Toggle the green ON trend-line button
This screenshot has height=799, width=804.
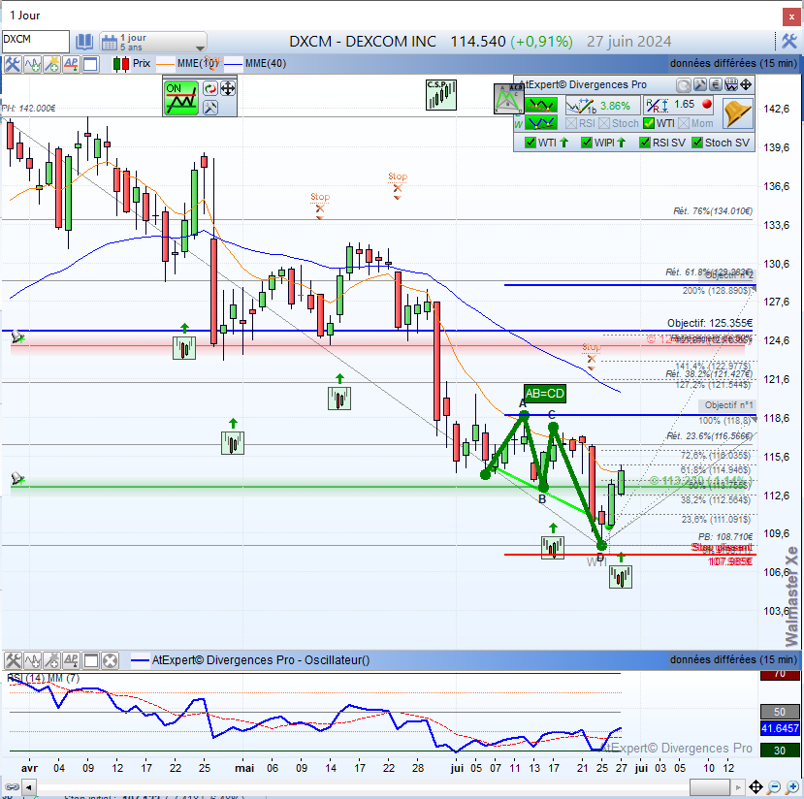tap(181, 97)
